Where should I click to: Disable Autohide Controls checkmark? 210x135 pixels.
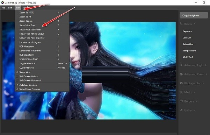pos(17,85)
